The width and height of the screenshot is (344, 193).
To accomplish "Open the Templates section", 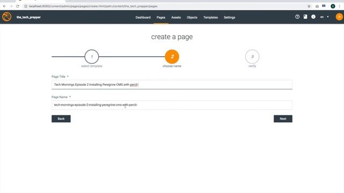I will [x=210, y=17].
